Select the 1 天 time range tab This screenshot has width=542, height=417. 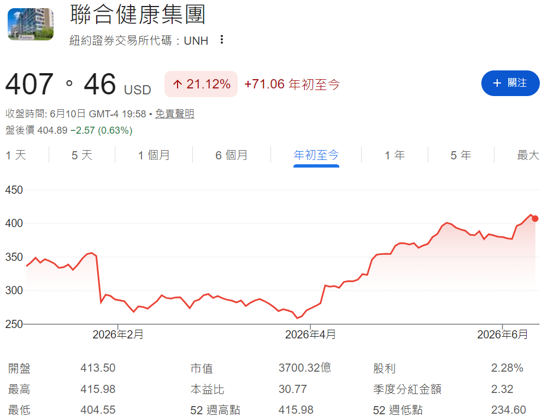click(16, 155)
